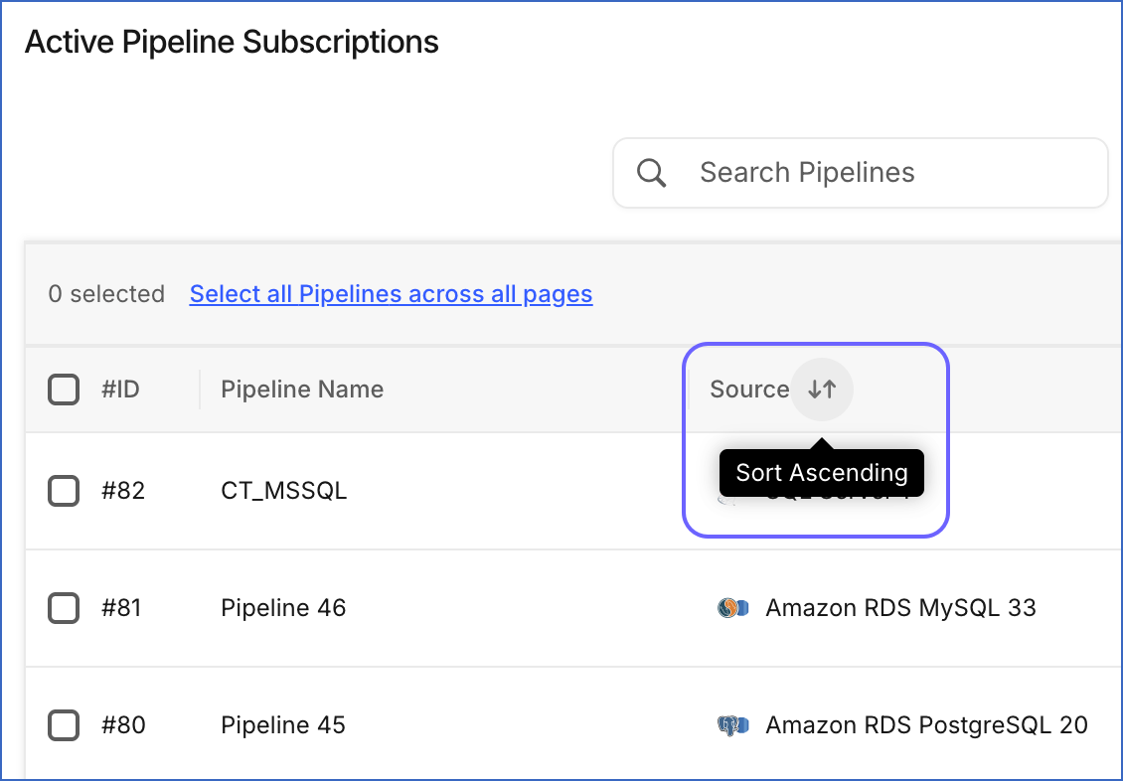
Task: Click the Source column header label
Action: click(x=749, y=390)
